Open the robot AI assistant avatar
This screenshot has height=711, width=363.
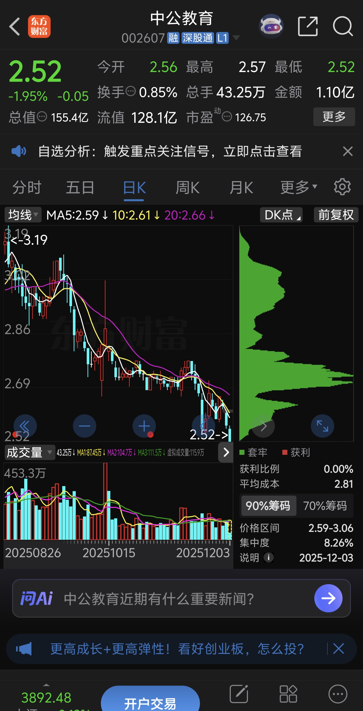pos(271,26)
